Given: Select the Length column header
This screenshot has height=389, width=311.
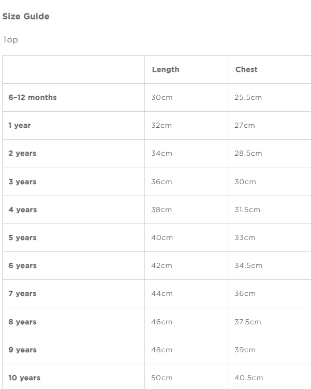Looking at the screenshot, I should pos(166,69).
